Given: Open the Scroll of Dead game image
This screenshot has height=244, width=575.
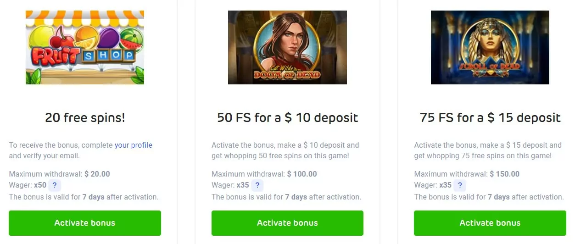Looking at the screenshot, I should pyautogui.click(x=490, y=47).
